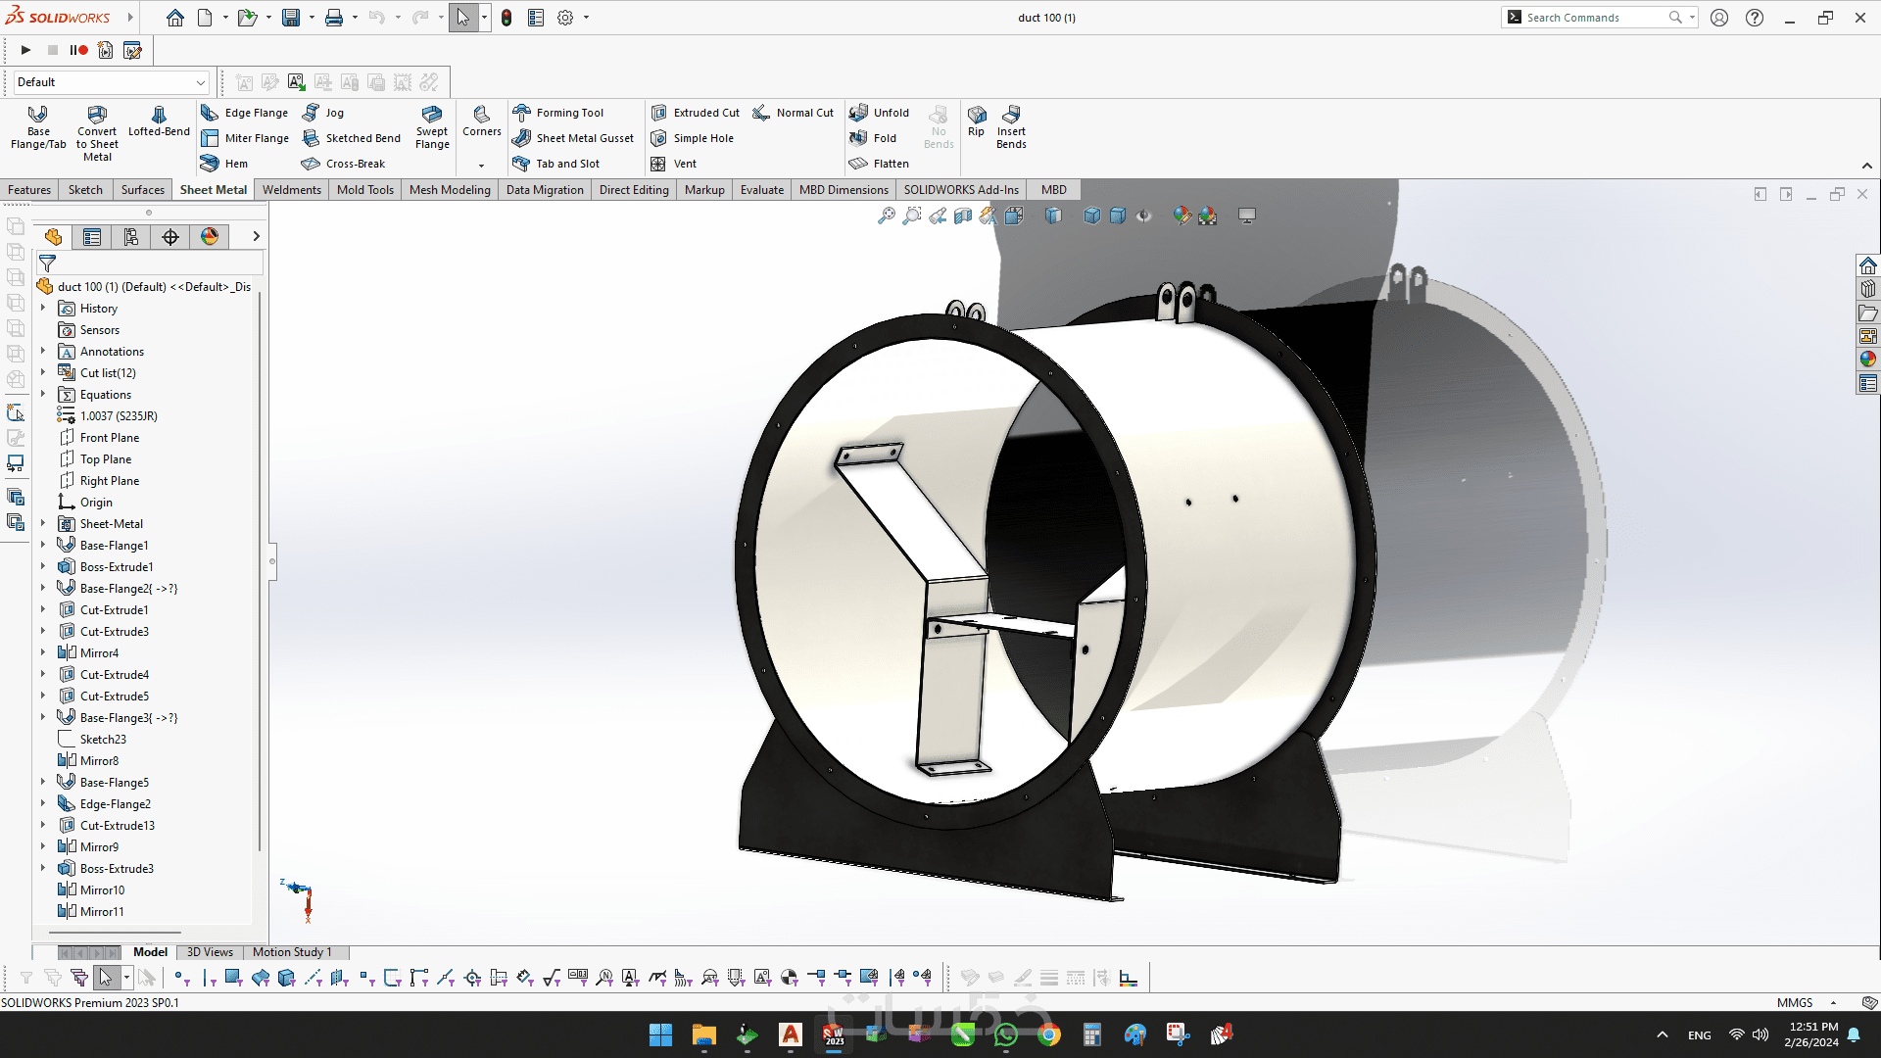Add a Sheet Metal Gusset
The width and height of the screenshot is (1881, 1058).
click(573, 138)
